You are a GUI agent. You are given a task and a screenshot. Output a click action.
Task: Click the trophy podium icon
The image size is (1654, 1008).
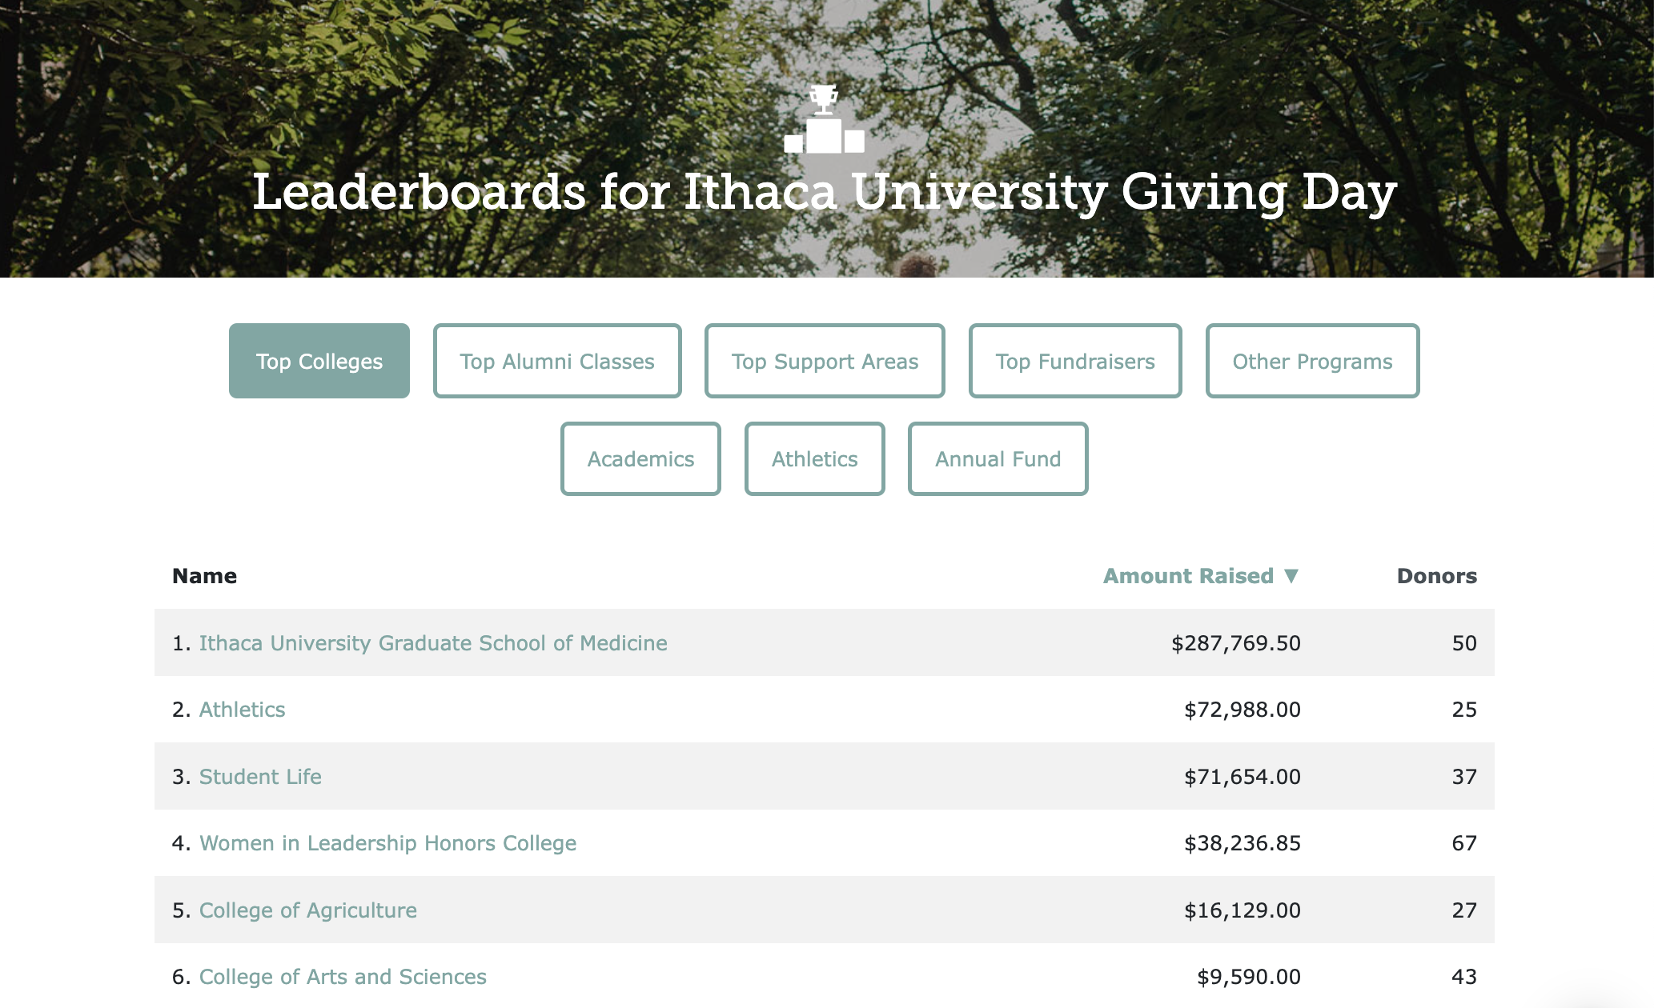click(824, 119)
